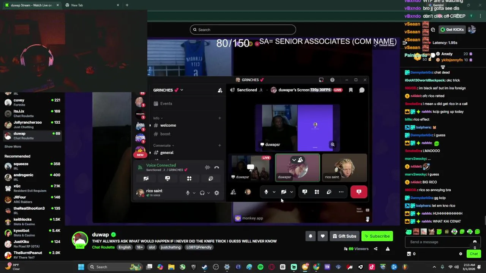Viewport: 486px width, 273px height.
Task: Click share icon next to viewers count
Action: [376, 249]
